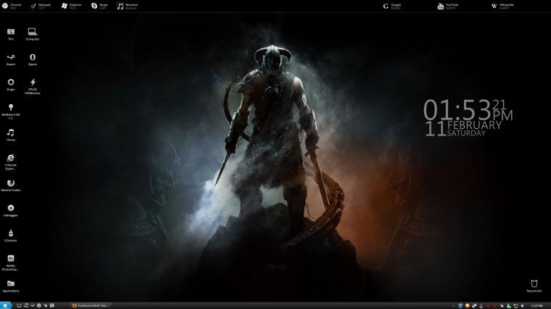Open the Applications folder on desktop
Screen dimensions: 551x309
[x=11, y=286]
